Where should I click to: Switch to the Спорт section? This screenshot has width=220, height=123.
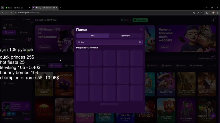pyautogui.click(x=24, y=32)
